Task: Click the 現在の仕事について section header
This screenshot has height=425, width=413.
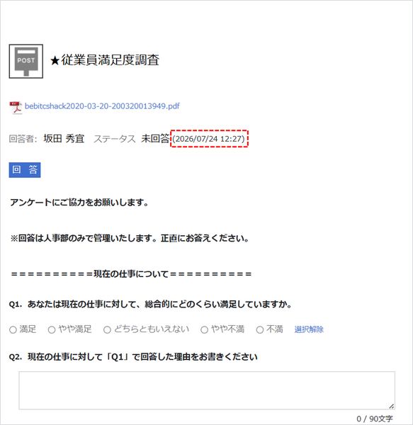Action: click(131, 273)
